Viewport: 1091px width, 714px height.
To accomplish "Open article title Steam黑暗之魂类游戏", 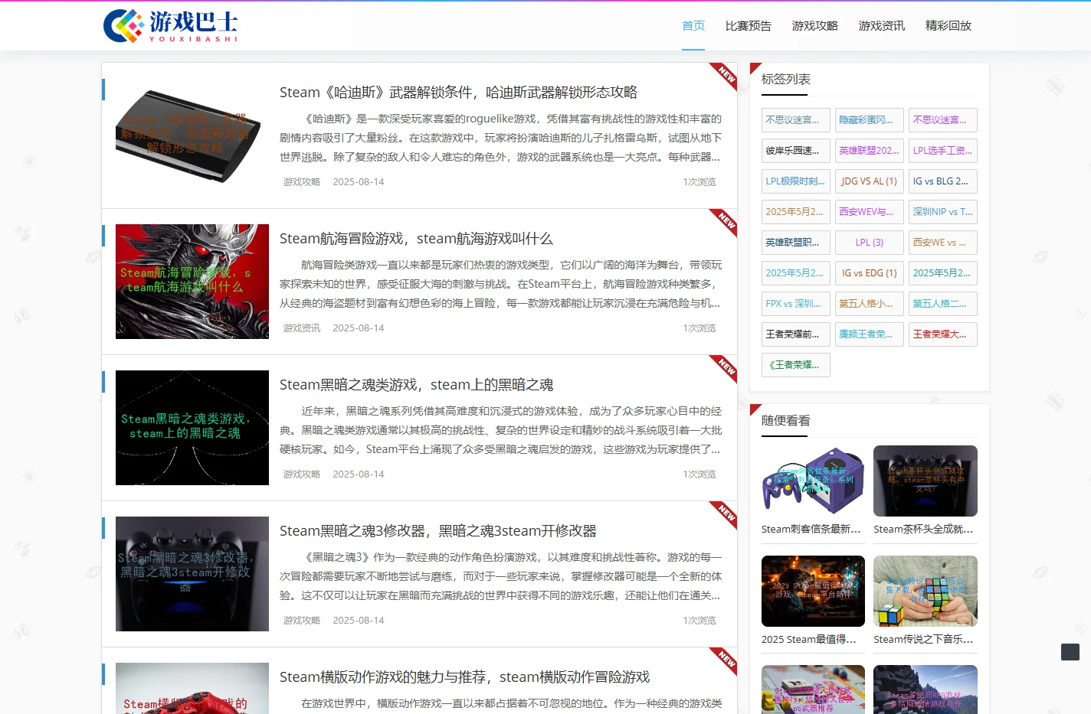I will 416,385.
